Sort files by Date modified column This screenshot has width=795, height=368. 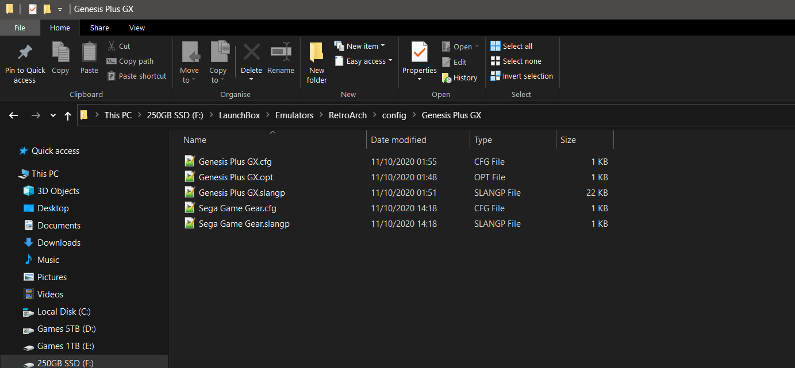(398, 140)
